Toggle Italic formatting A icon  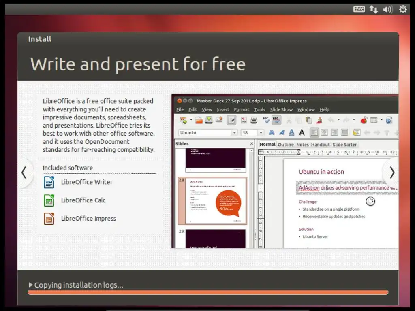coord(282,132)
